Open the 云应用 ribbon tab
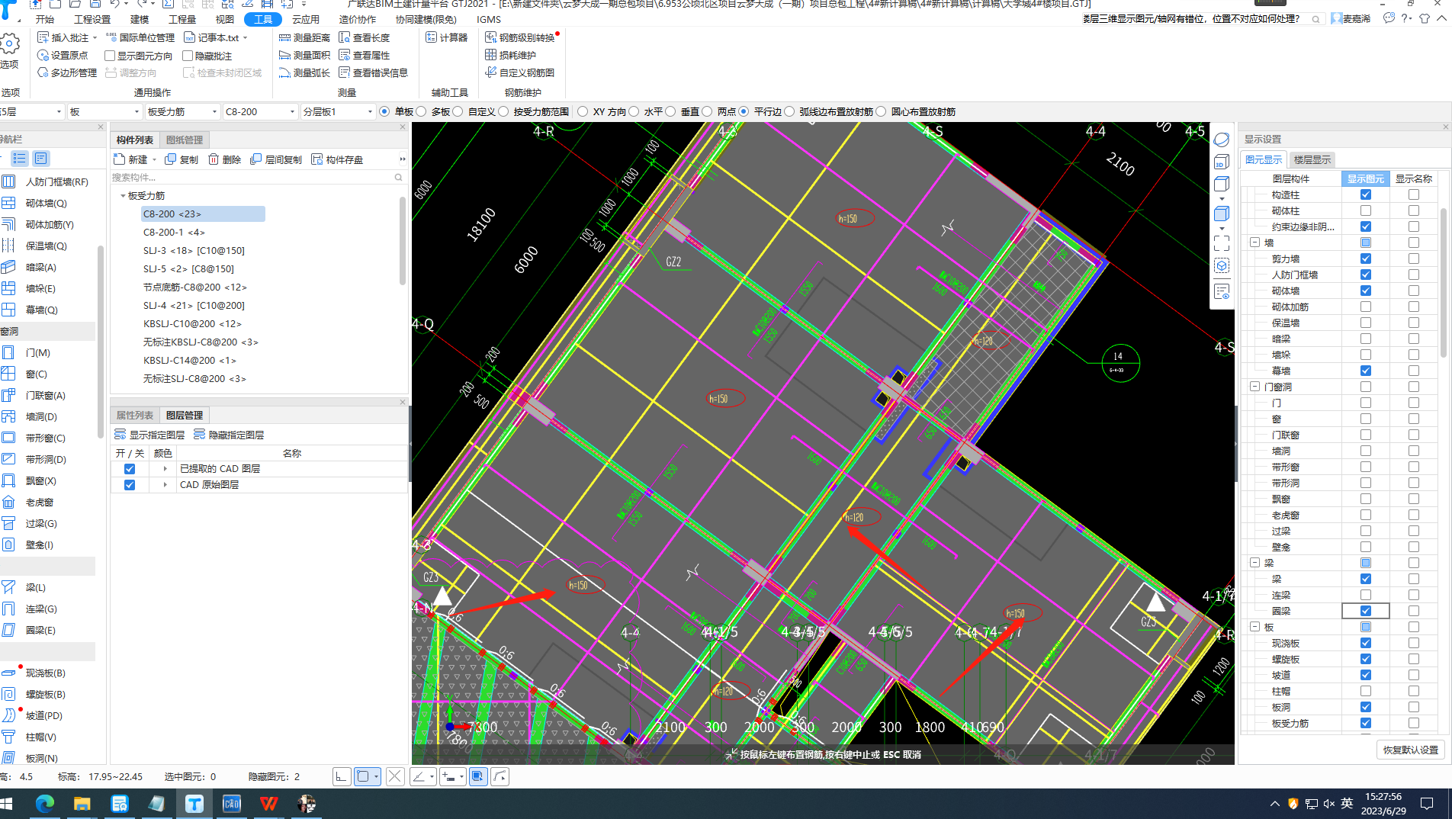 pos(306,19)
